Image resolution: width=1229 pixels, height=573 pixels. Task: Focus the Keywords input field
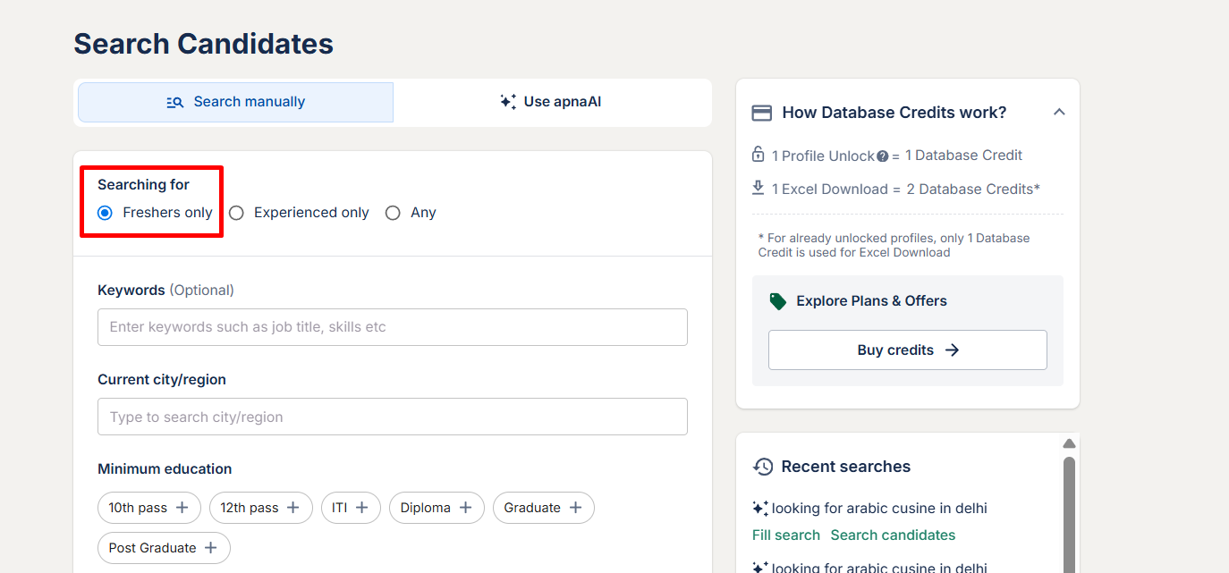(393, 327)
